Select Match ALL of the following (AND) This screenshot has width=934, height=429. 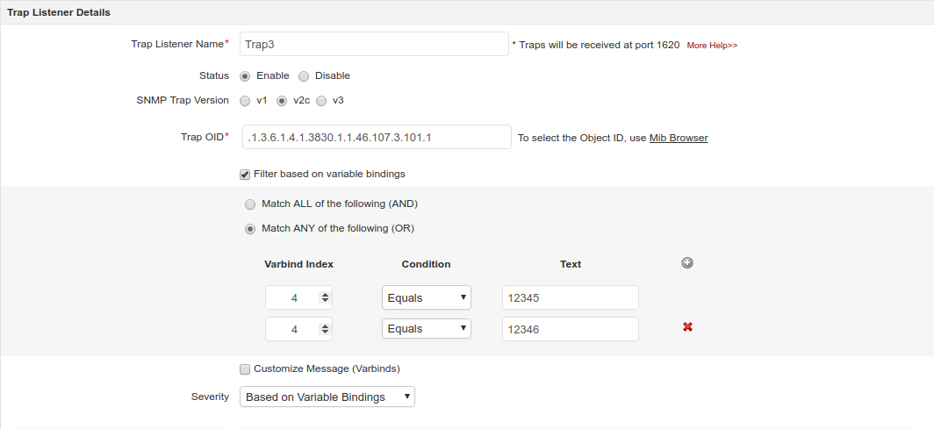tap(250, 204)
